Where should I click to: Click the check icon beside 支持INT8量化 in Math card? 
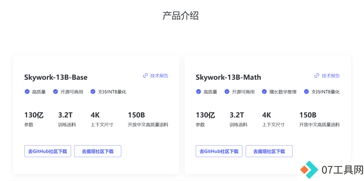[x=306, y=92]
